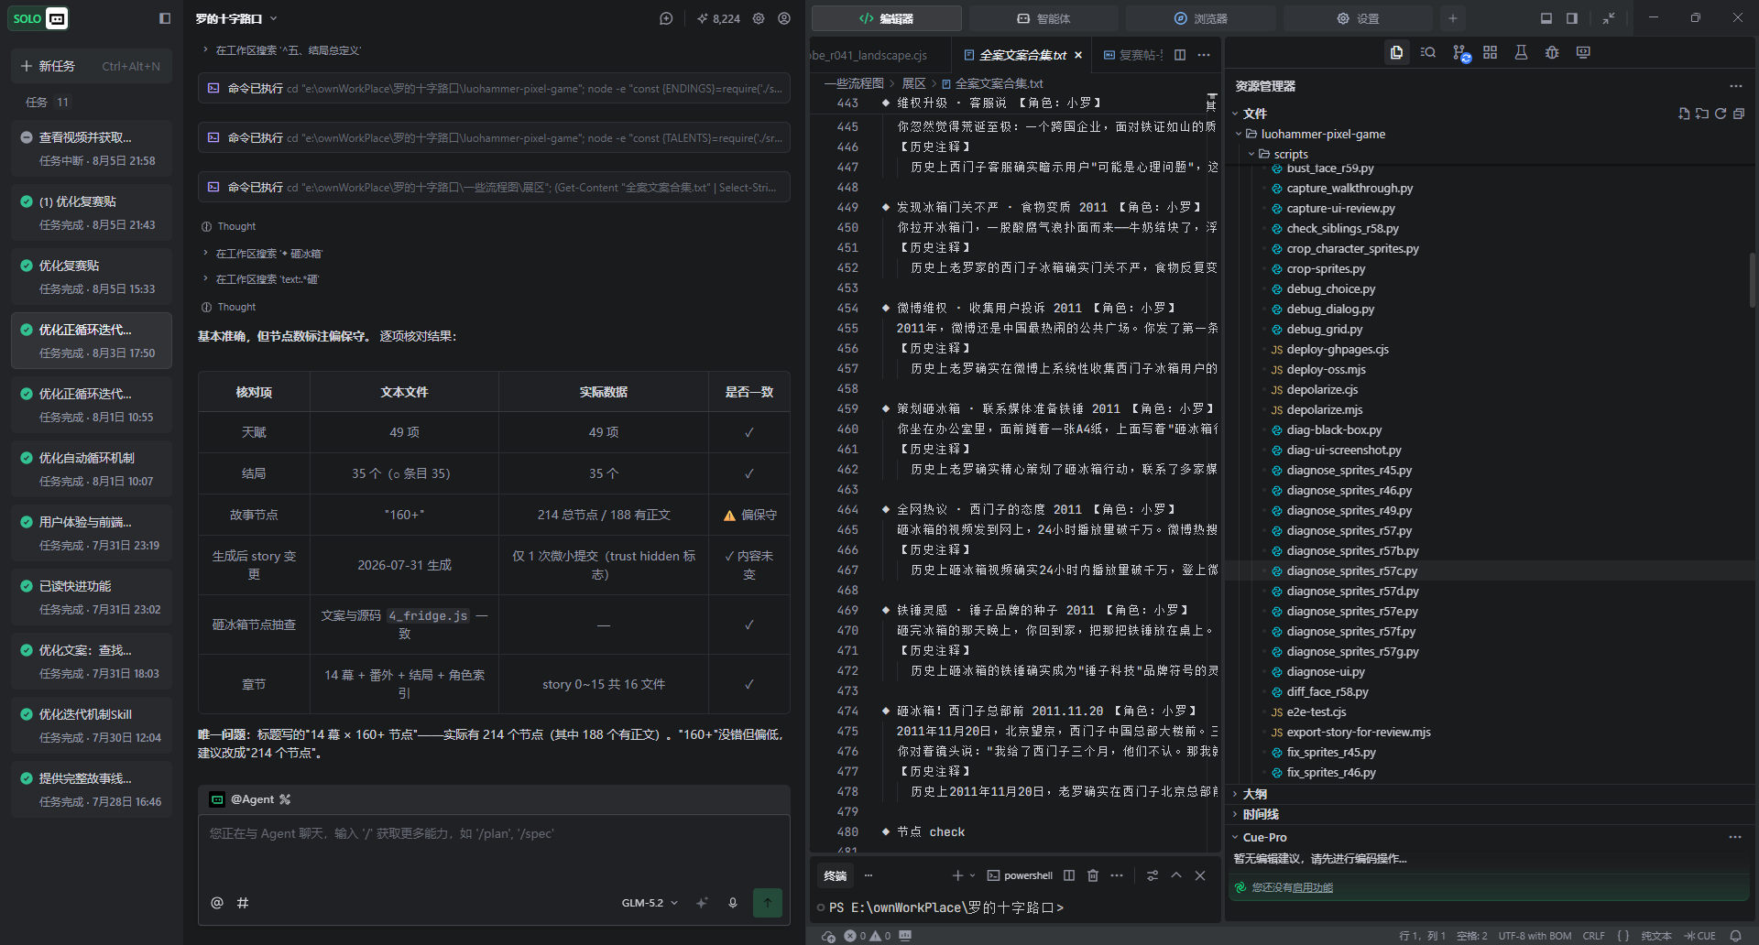
Task: Toggle the left sidebar panel visibility
Action: click(x=165, y=18)
